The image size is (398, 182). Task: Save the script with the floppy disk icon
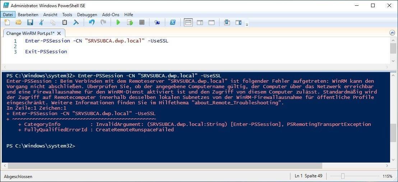coord(30,22)
